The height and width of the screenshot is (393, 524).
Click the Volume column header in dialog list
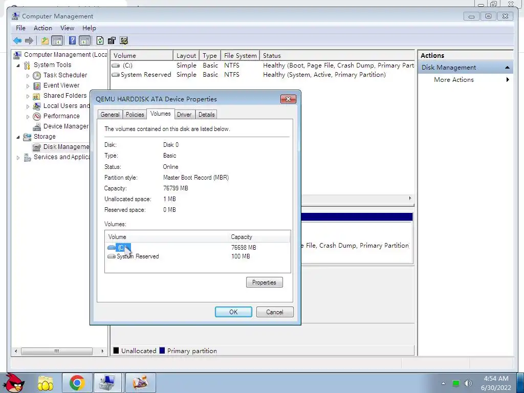[x=166, y=237]
